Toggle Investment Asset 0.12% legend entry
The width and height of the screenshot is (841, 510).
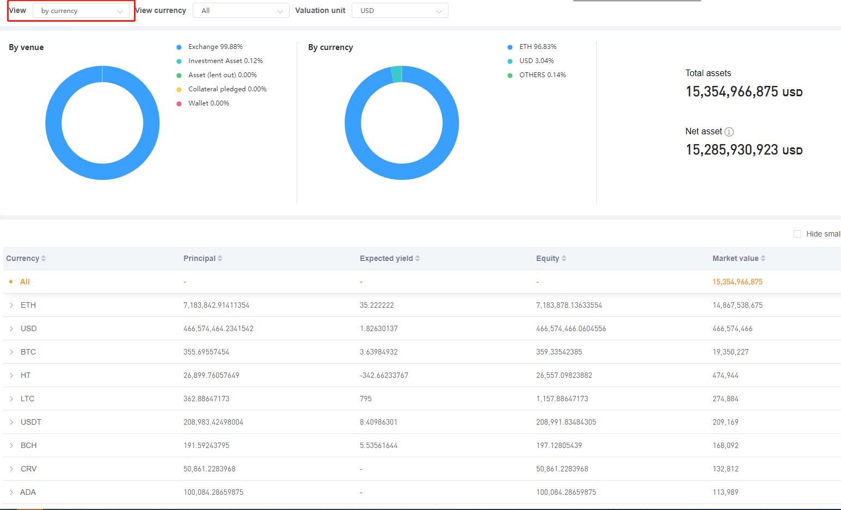click(x=219, y=61)
